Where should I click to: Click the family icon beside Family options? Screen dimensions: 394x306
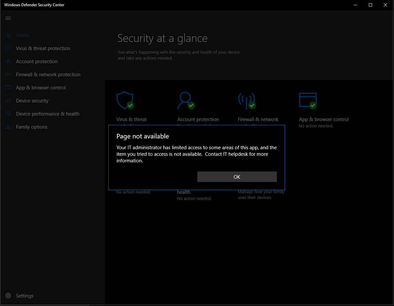coord(8,127)
